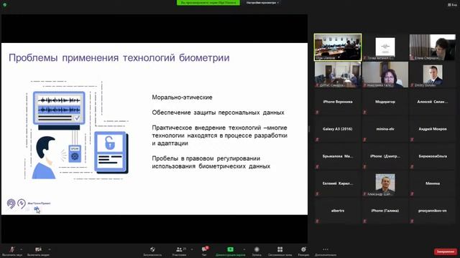
Task: Unmute the microphone in Zoom toolbar
Action: [12, 251]
